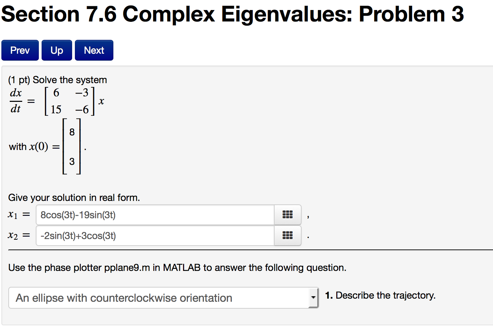Open the equation editor for x1

pos(287,215)
